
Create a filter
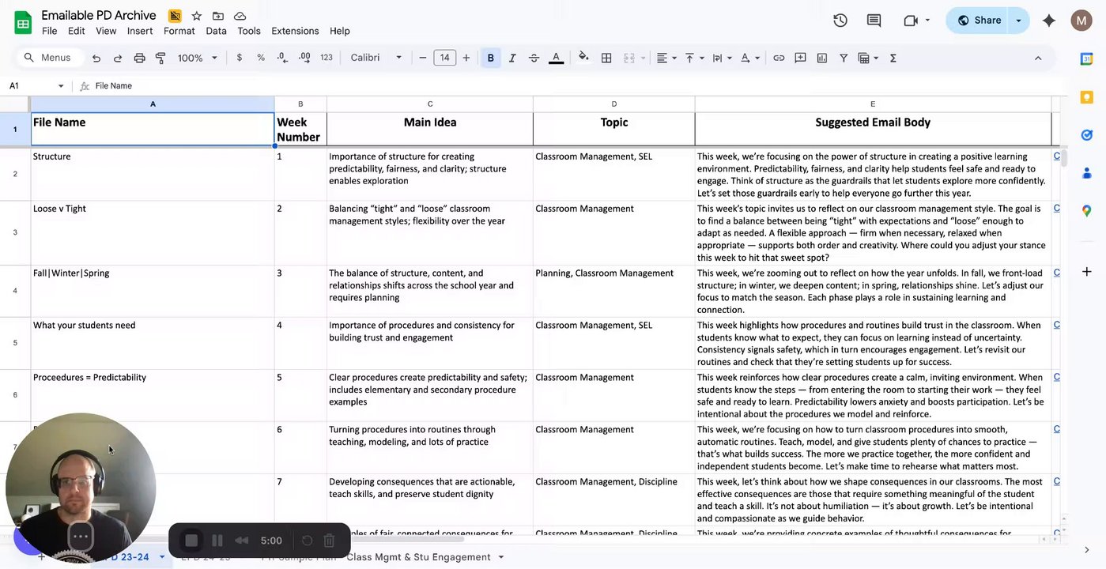point(844,58)
